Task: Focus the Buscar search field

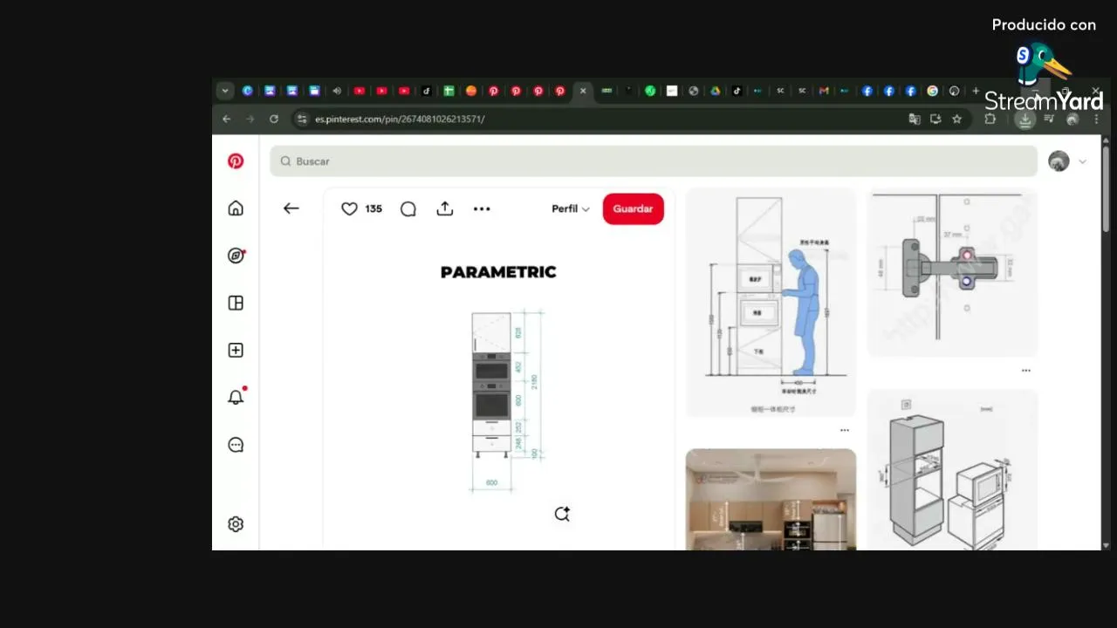Action: click(x=654, y=161)
